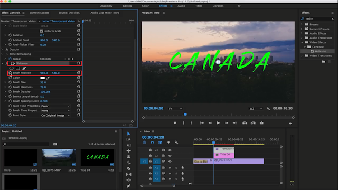Reset the Brush Size parameter
Viewport: 338px width, 190px height.
(79, 82)
